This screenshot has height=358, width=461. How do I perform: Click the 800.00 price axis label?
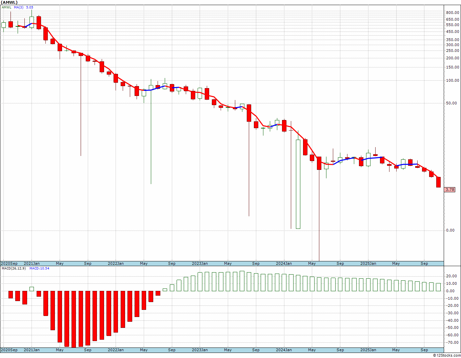(x=453, y=13)
